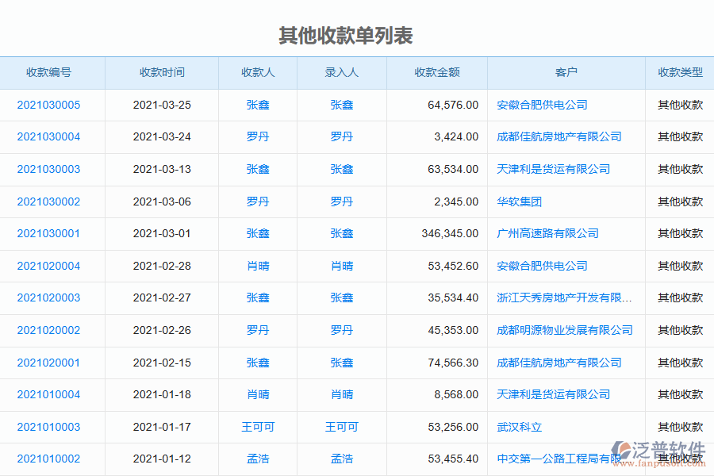
Task: Open customer 浙江天秀房地产开发有限公司 link
Action: coord(565,297)
